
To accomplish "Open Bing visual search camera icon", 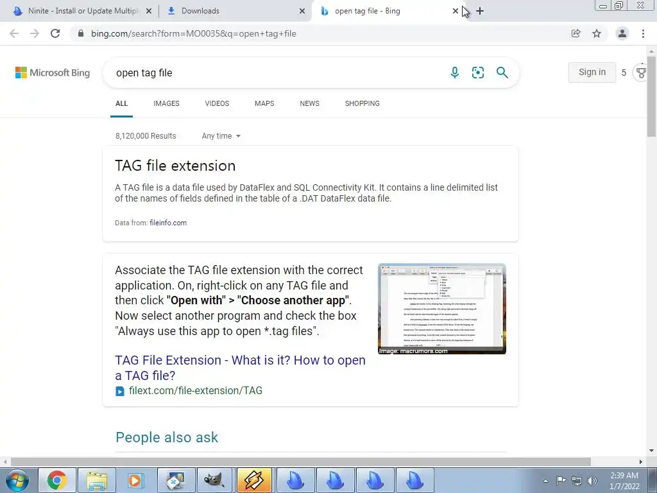I will (x=477, y=73).
